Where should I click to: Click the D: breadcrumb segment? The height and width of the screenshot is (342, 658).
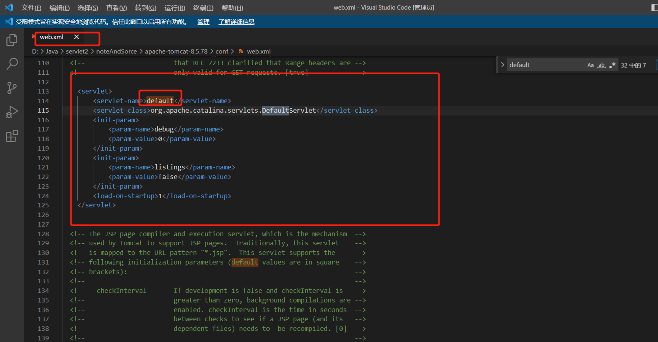tap(35, 51)
